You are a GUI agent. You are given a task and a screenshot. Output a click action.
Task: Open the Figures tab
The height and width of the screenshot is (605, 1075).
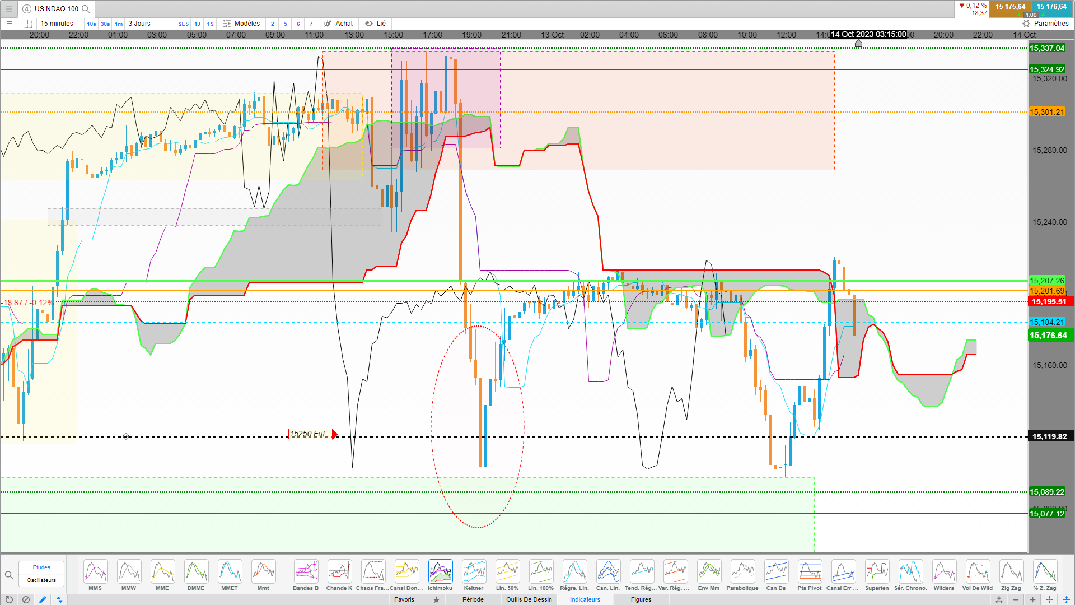click(641, 599)
